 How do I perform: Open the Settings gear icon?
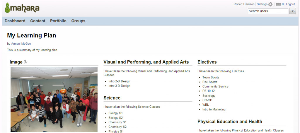(270, 4)
